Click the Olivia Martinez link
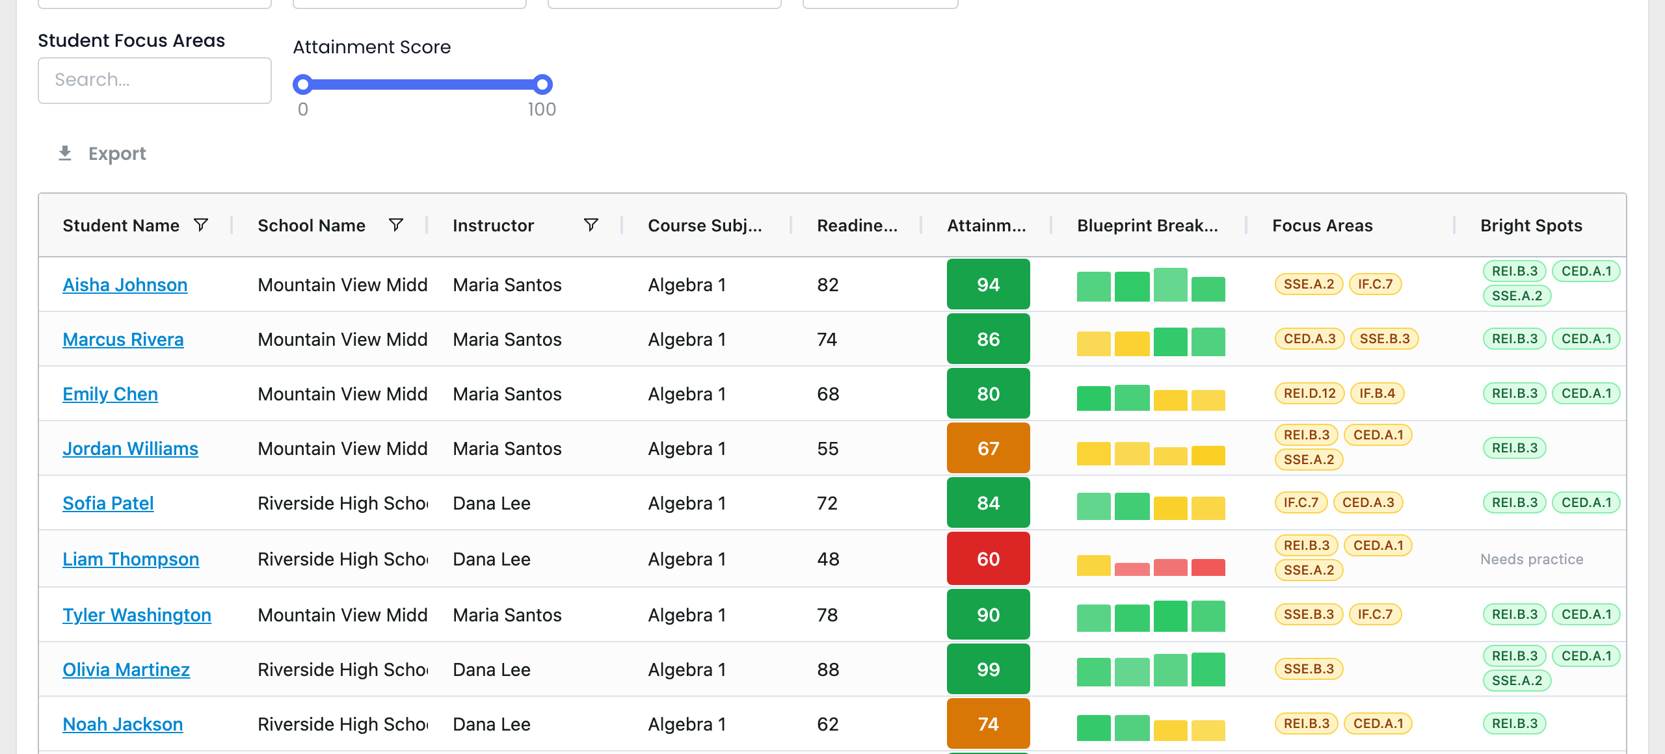Image resolution: width=1665 pixels, height=754 pixels. coord(126,669)
